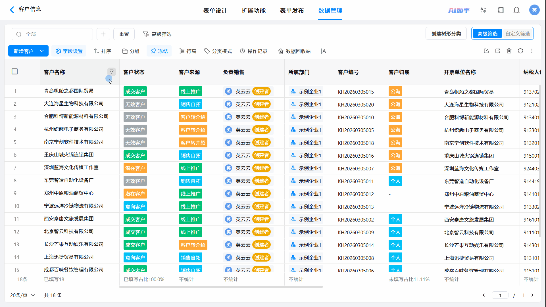Screen dimensions: 546x307
Task: Open filter icon in 客户名称 column header
Action: [x=112, y=72]
